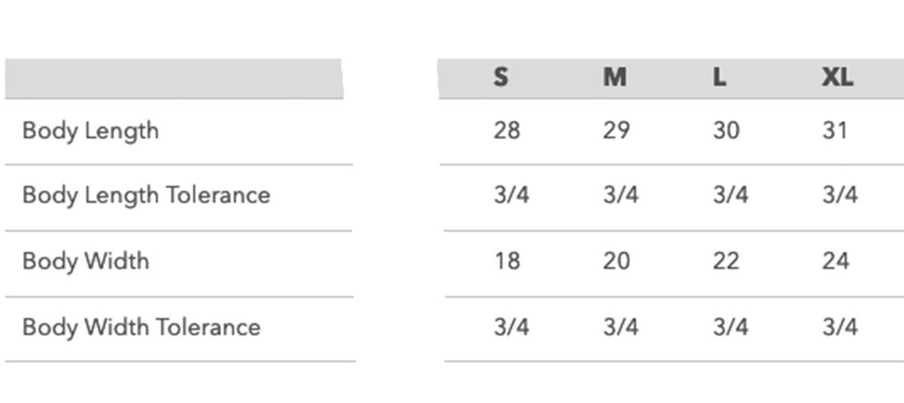The width and height of the screenshot is (904, 403).
Task: Click the Body Width row label
Action: tap(86, 262)
